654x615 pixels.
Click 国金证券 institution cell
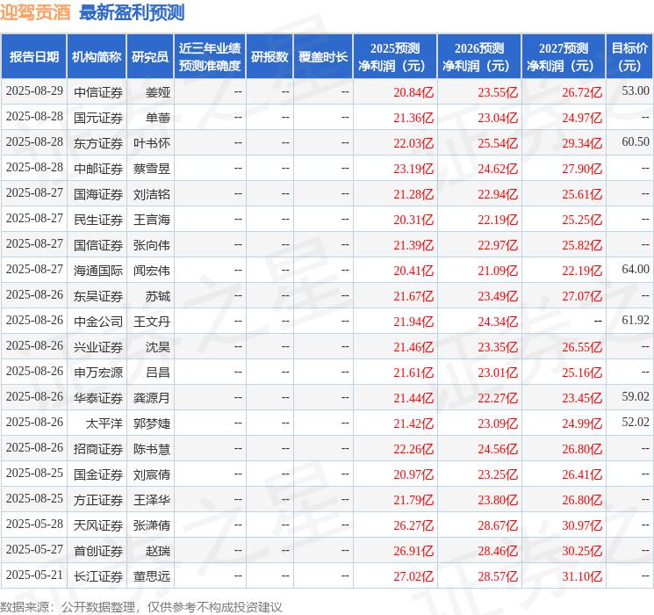click(98, 474)
